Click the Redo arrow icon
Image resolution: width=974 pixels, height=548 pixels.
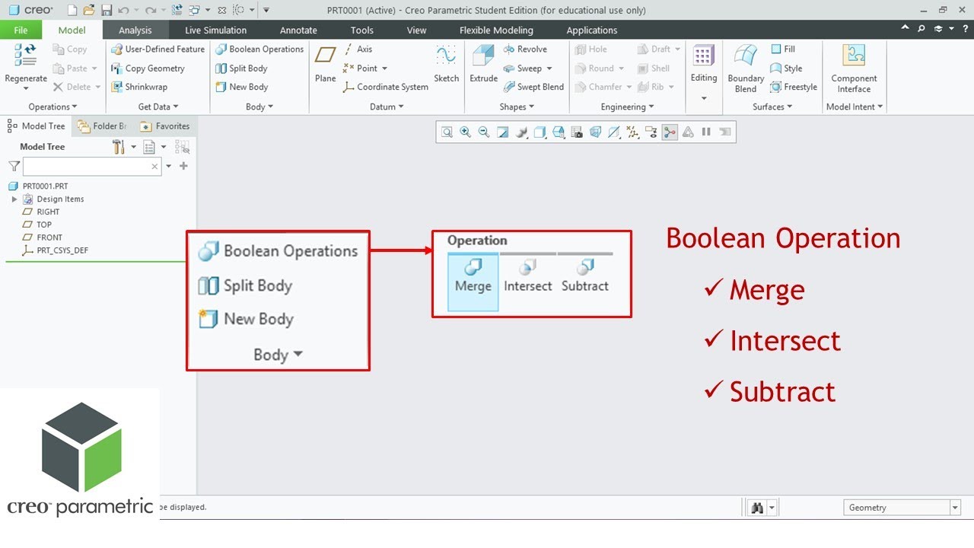coord(151,10)
